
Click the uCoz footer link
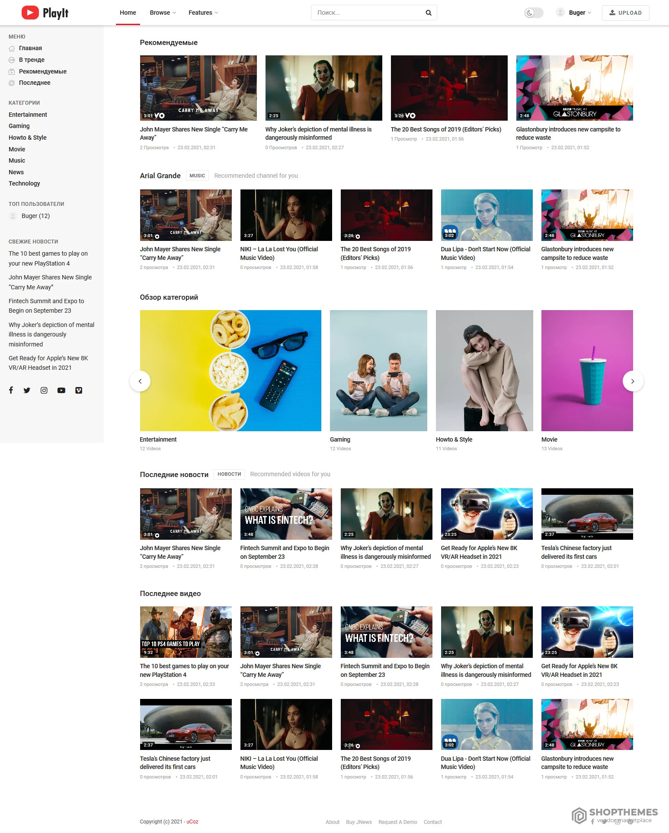point(192,822)
